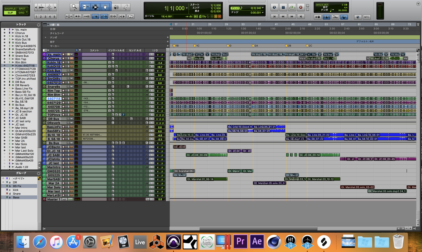Toggle the Metronome click icon
Screen dimensions: 422x252
coord(326,17)
